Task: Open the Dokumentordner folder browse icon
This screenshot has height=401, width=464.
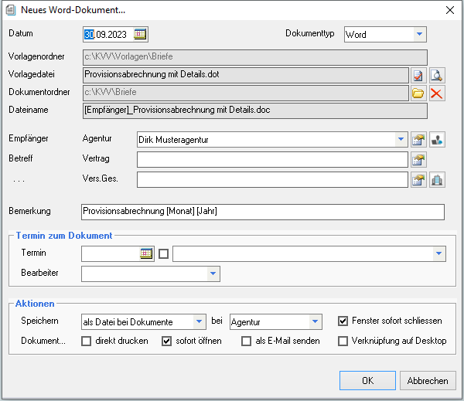Action: 418,93
